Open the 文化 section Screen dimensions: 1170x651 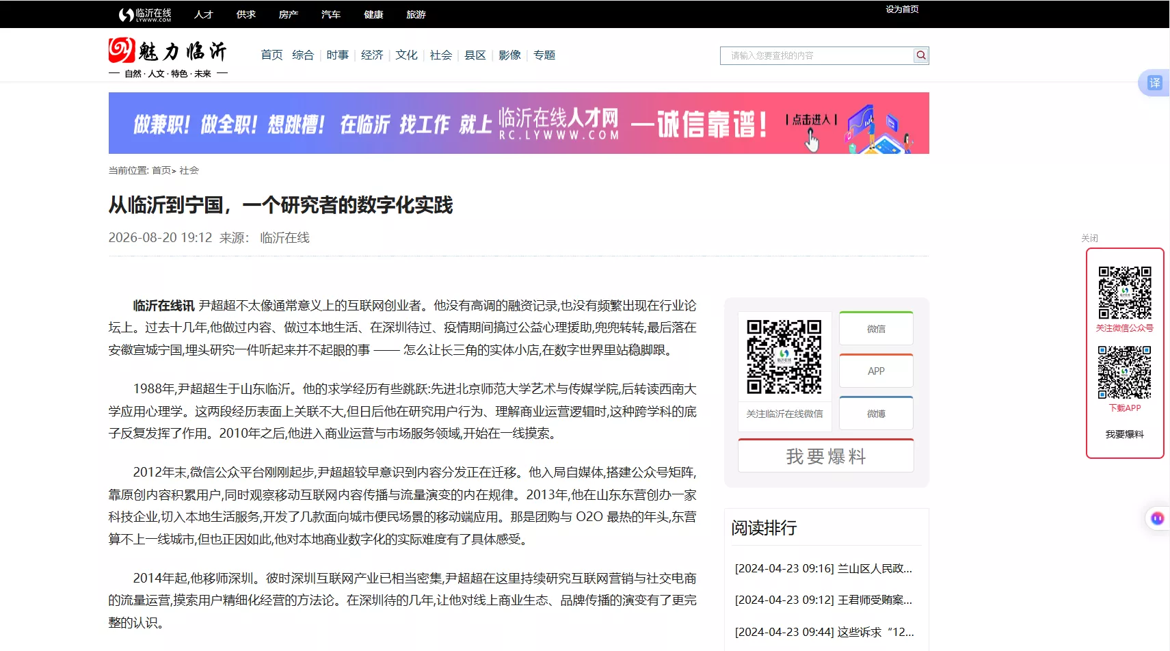click(x=406, y=55)
